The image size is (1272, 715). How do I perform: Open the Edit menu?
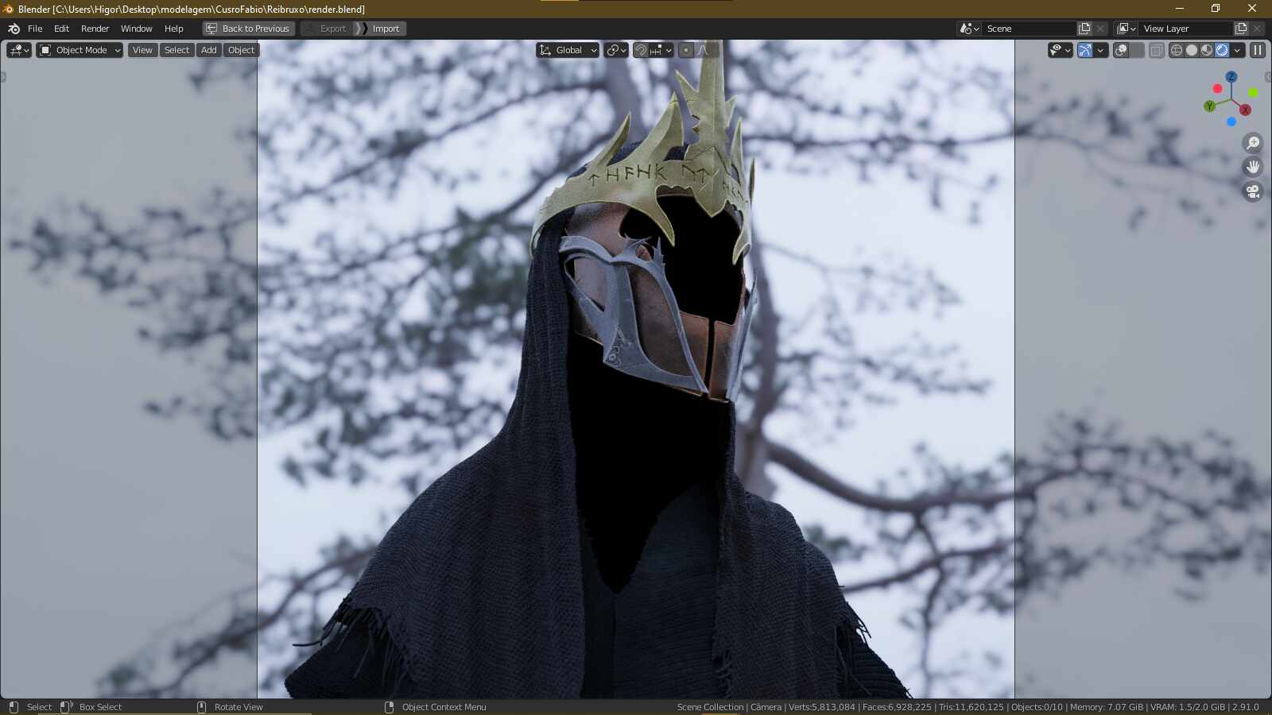click(x=61, y=29)
